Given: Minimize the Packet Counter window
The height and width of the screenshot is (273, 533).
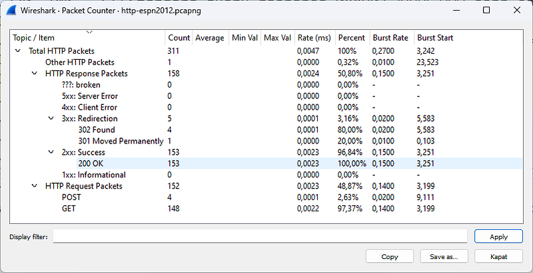Looking at the screenshot, I should pos(456,10).
